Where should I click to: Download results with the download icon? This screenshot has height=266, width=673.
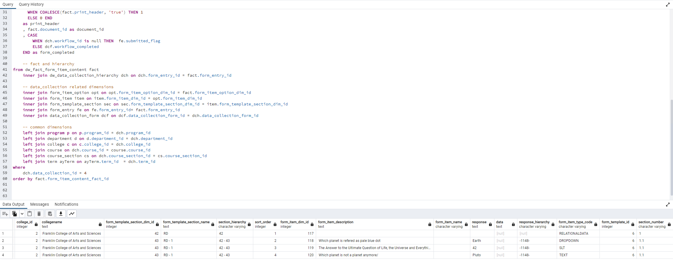(61, 214)
